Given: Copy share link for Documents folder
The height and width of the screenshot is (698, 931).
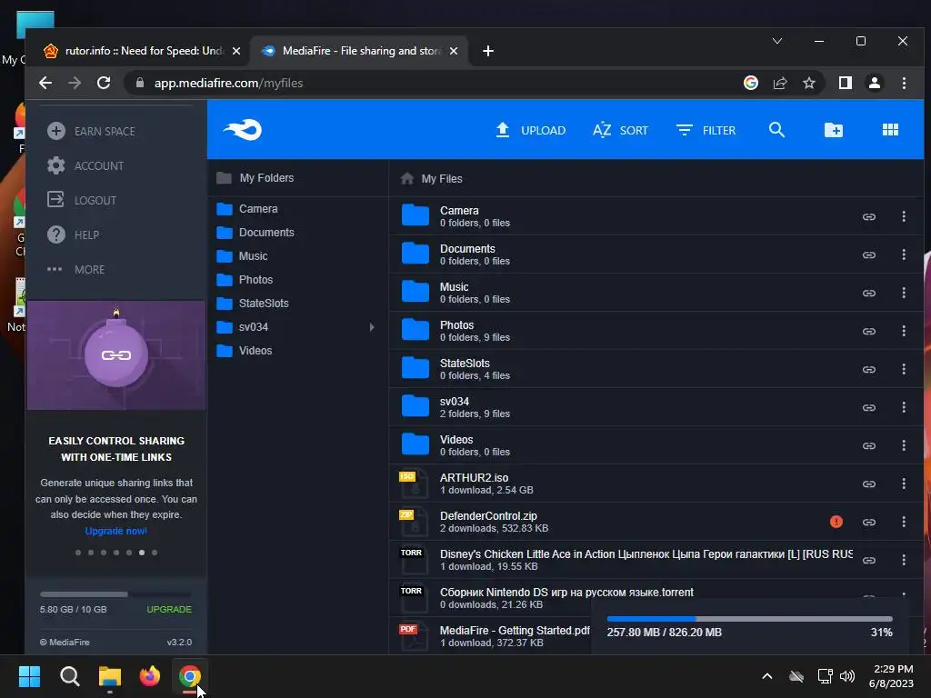Looking at the screenshot, I should pos(868,254).
